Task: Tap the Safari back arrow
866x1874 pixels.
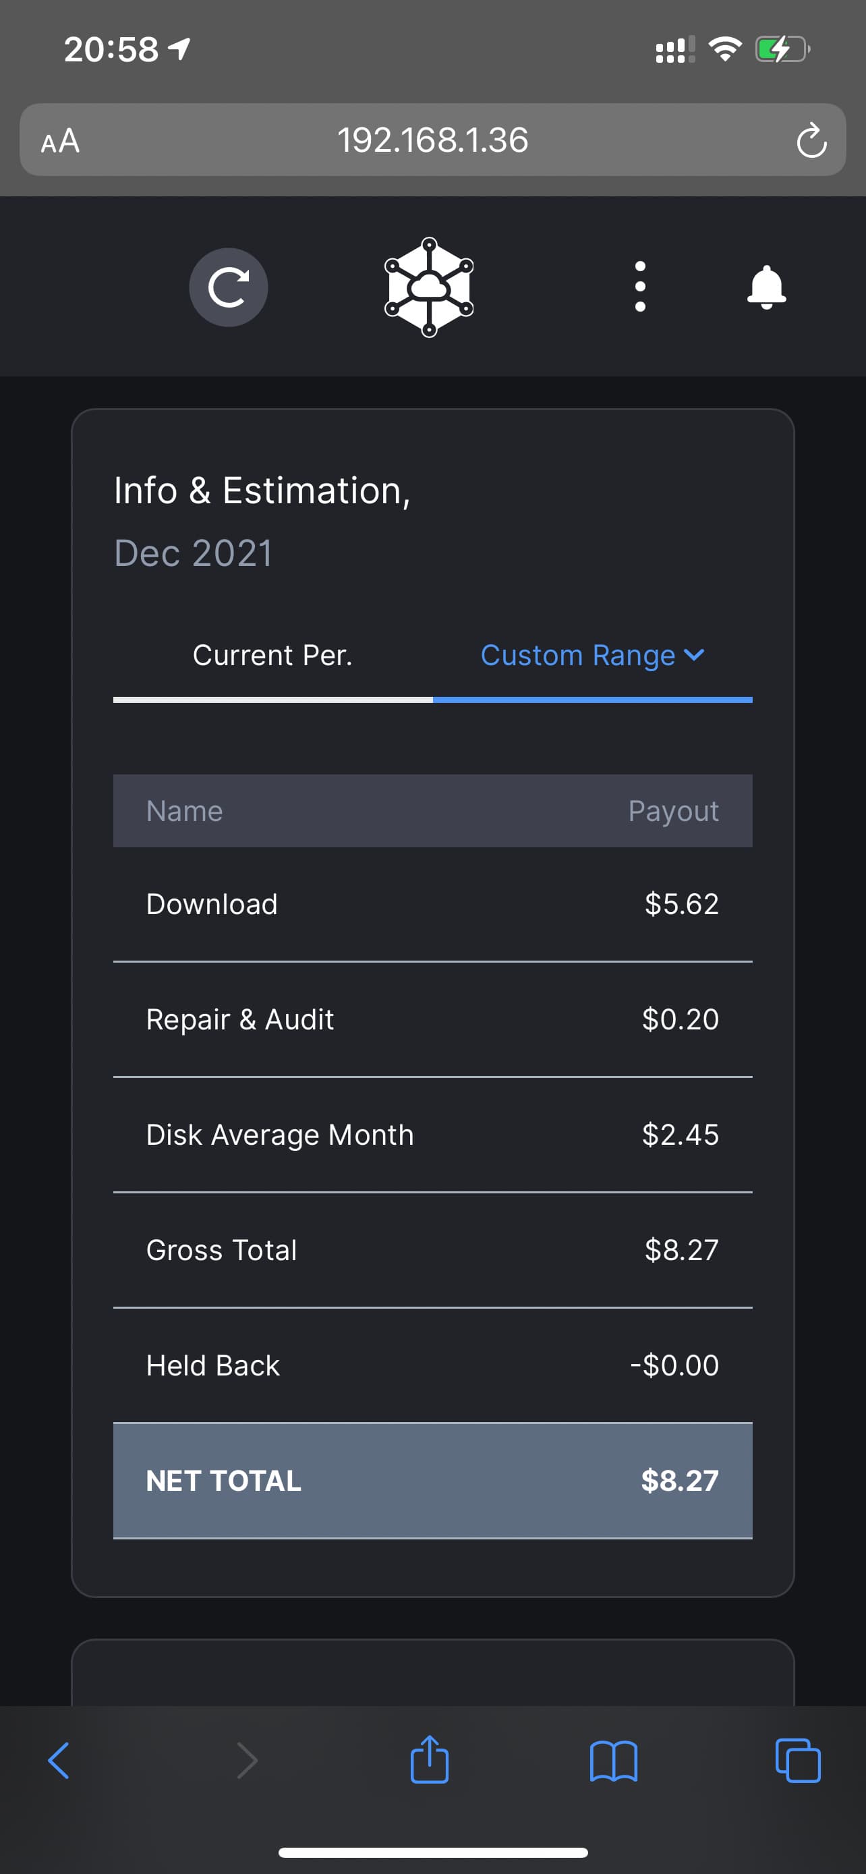Action: tap(58, 1761)
